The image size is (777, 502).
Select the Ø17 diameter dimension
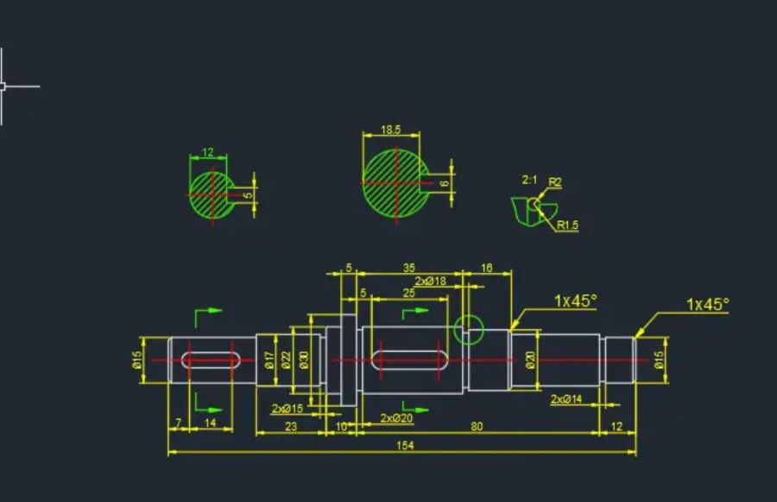click(268, 360)
